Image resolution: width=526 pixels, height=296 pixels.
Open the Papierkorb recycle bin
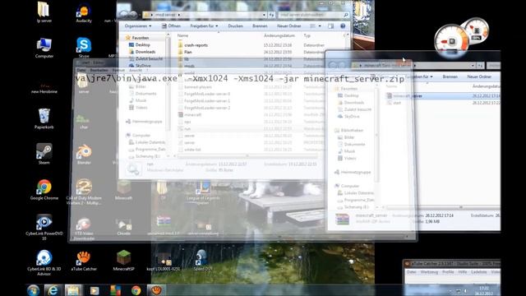tap(44, 118)
